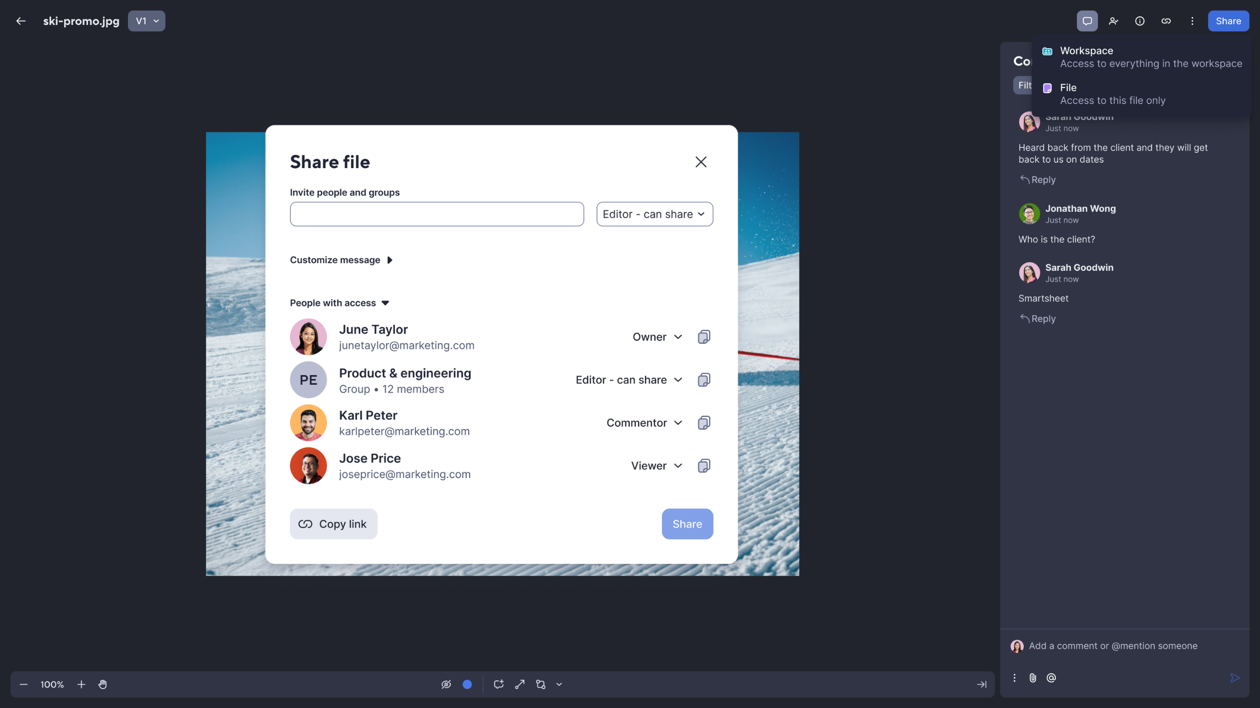Reply to the Smartsheet comment
This screenshot has height=708, width=1260.
coord(1038,319)
